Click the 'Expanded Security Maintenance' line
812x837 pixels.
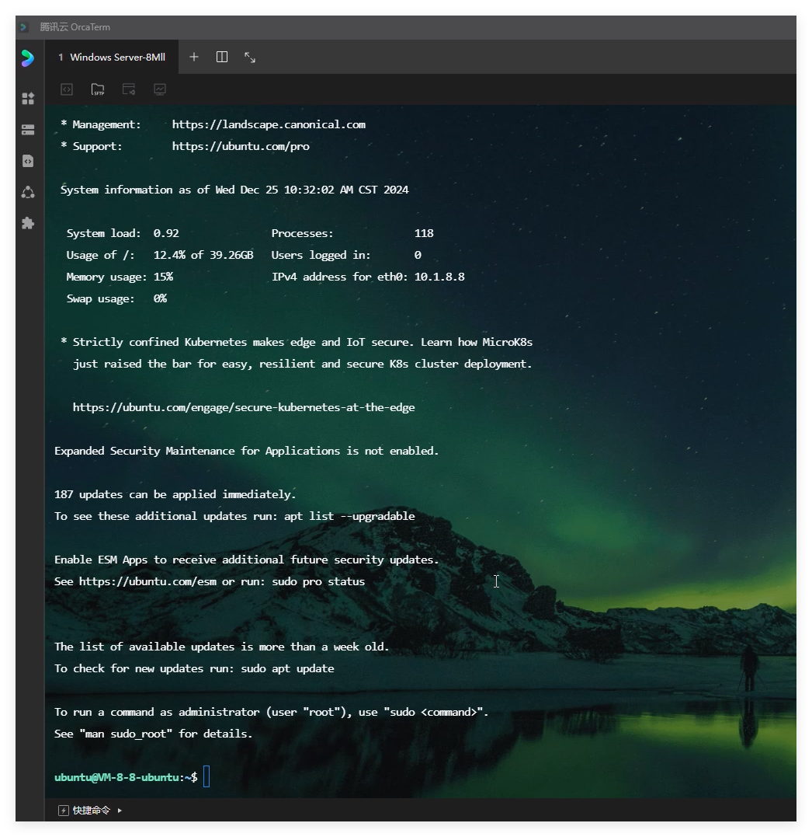click(246, 451)
